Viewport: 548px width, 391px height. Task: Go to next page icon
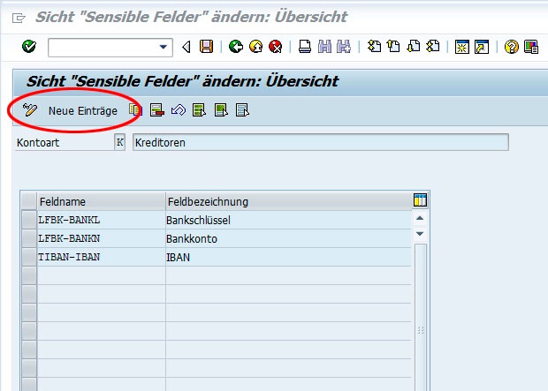(x=414, y=46)
